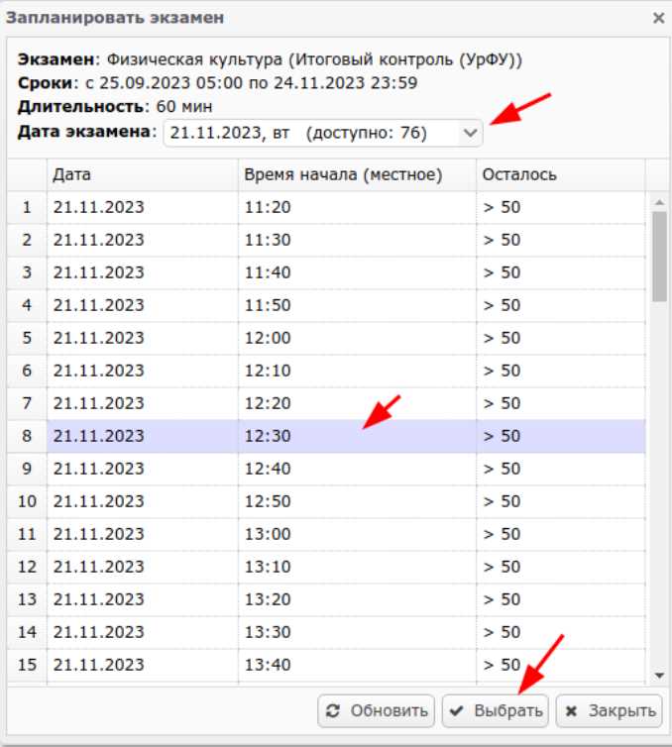
Task: Click the Время начала (местное) column header
Action: click(x=357, y=174)
